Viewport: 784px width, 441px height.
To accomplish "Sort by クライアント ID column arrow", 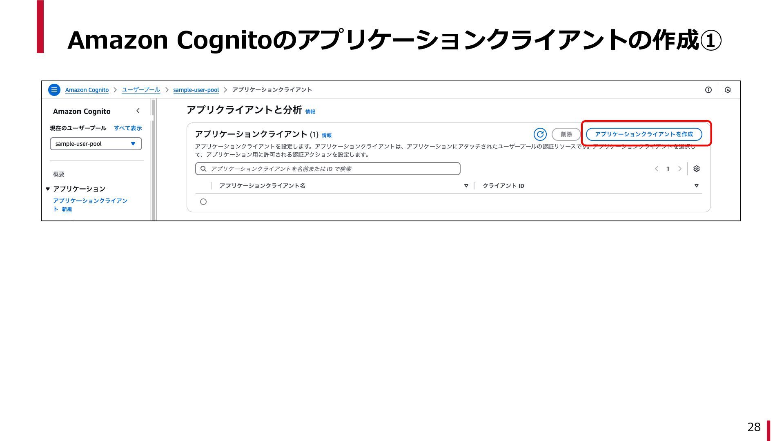I will (x=697, y=186).
